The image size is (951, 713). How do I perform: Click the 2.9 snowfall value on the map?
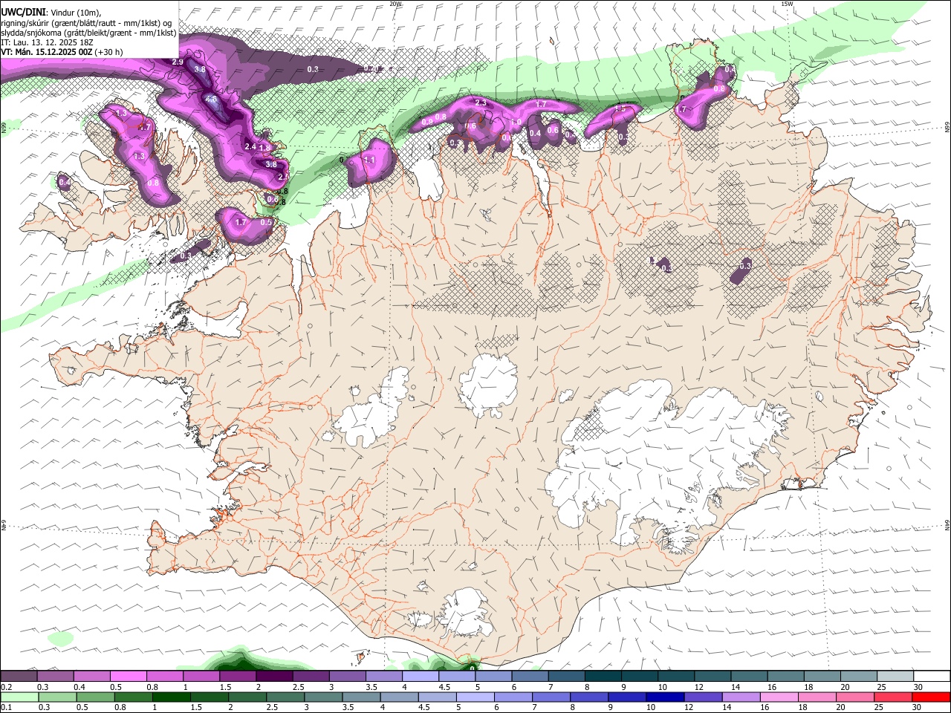178,62
